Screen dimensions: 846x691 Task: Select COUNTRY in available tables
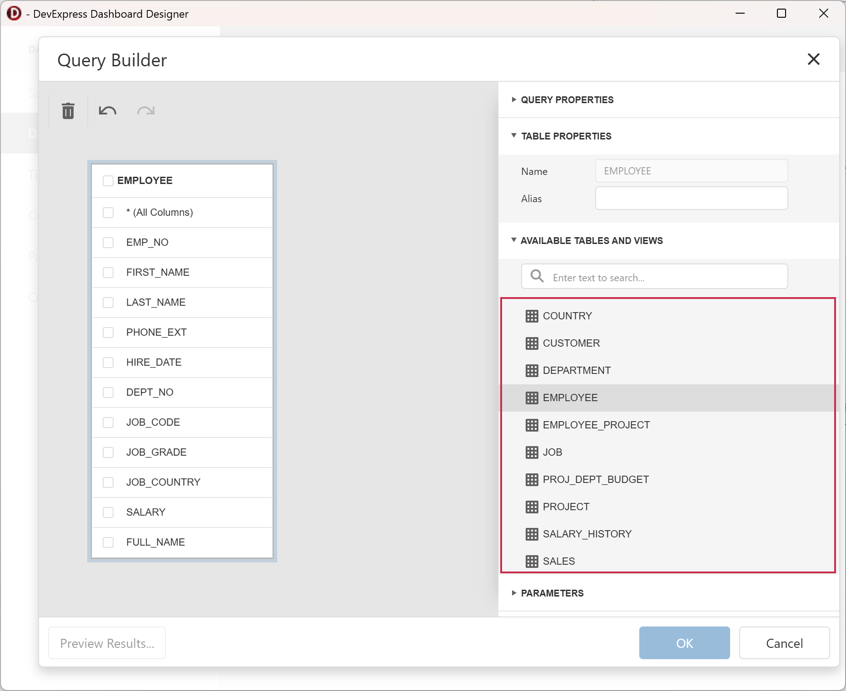click(x=668, y=316)
